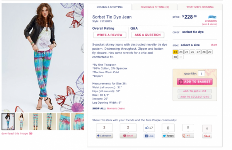
Task: Click the Add to Basket button
Action: coord(195,82)
